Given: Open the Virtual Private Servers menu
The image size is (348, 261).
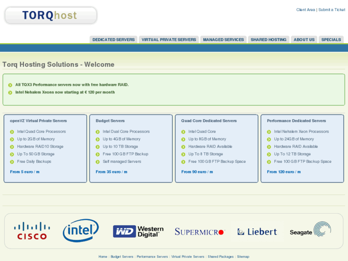Looking at the screenshot, I should (168, 40).
